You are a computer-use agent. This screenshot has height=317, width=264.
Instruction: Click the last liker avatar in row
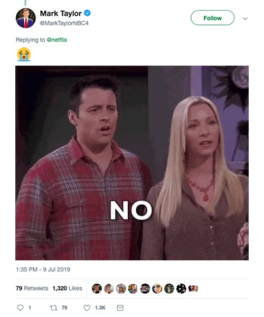(193, 288)
